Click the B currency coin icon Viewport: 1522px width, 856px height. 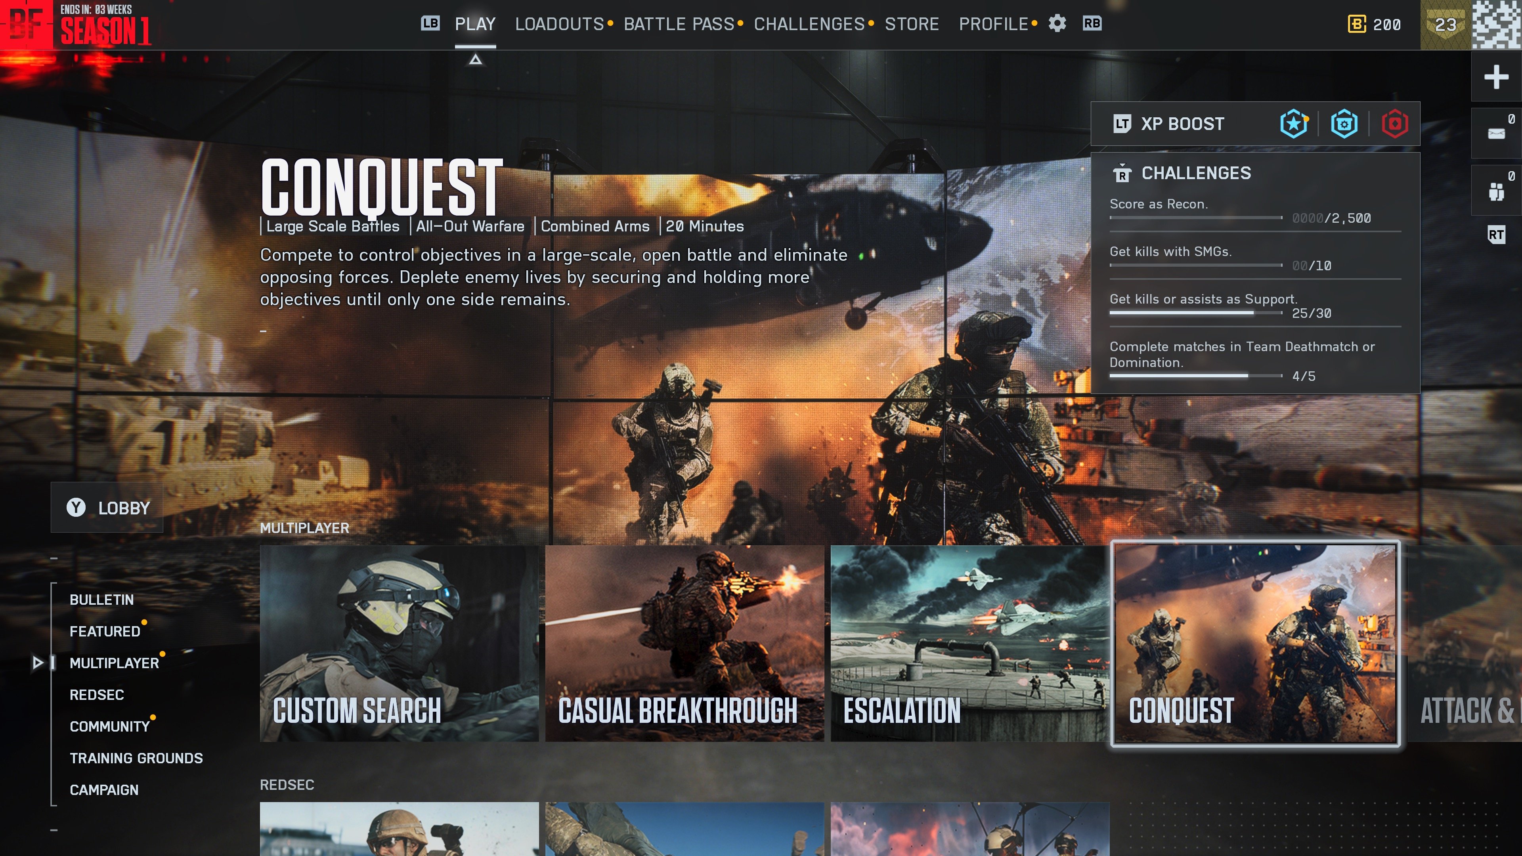(x=1357, y=24)
